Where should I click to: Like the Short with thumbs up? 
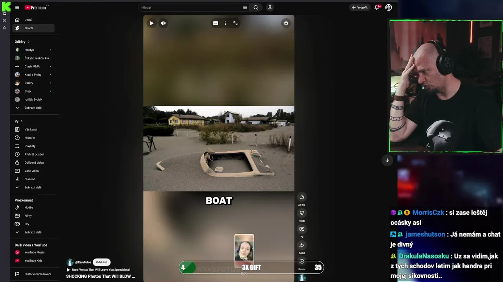tap(302, 197)
